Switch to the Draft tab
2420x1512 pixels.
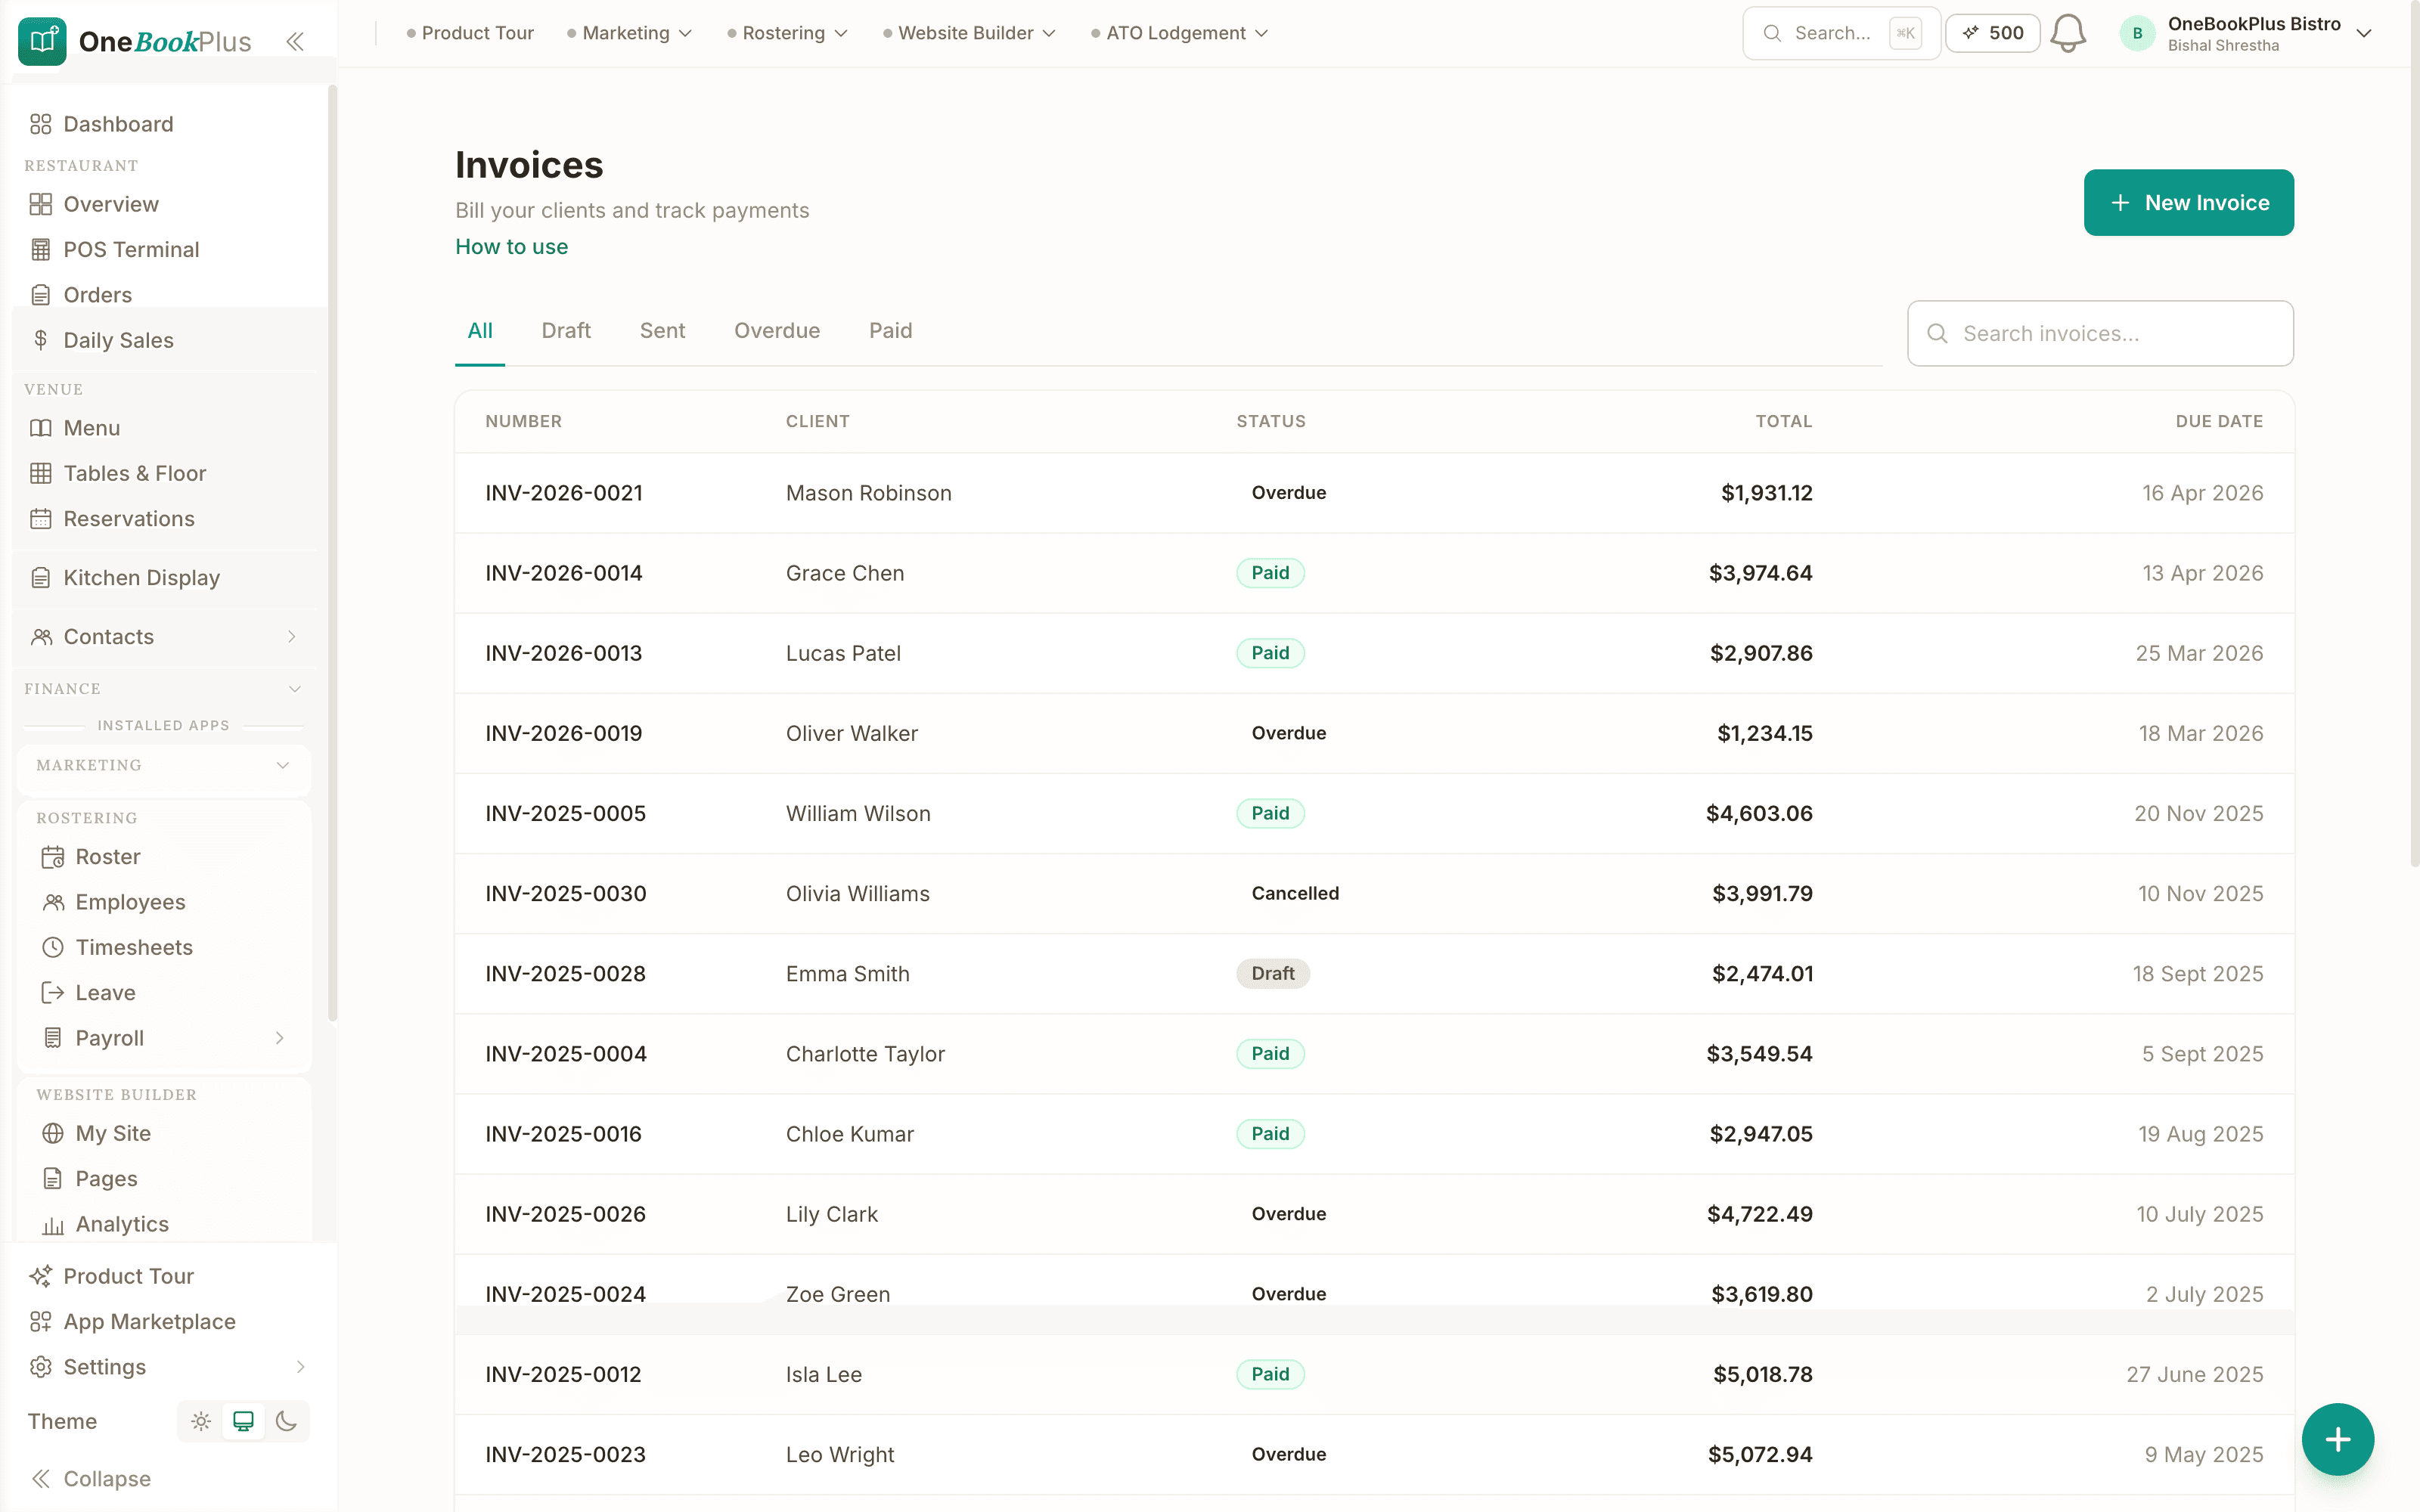tap(566, 331)
